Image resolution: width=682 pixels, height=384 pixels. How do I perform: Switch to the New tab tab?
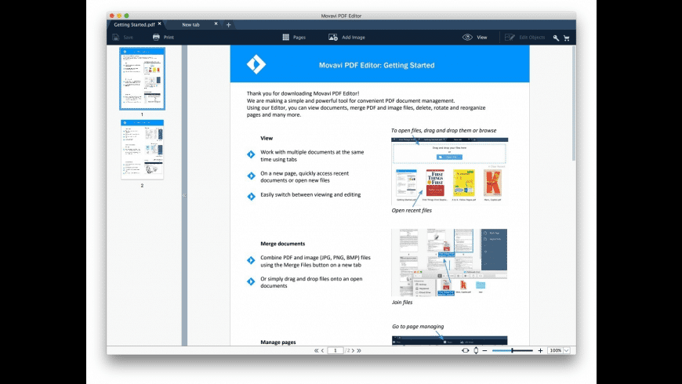pyautogui.click(x=190, y=25)
